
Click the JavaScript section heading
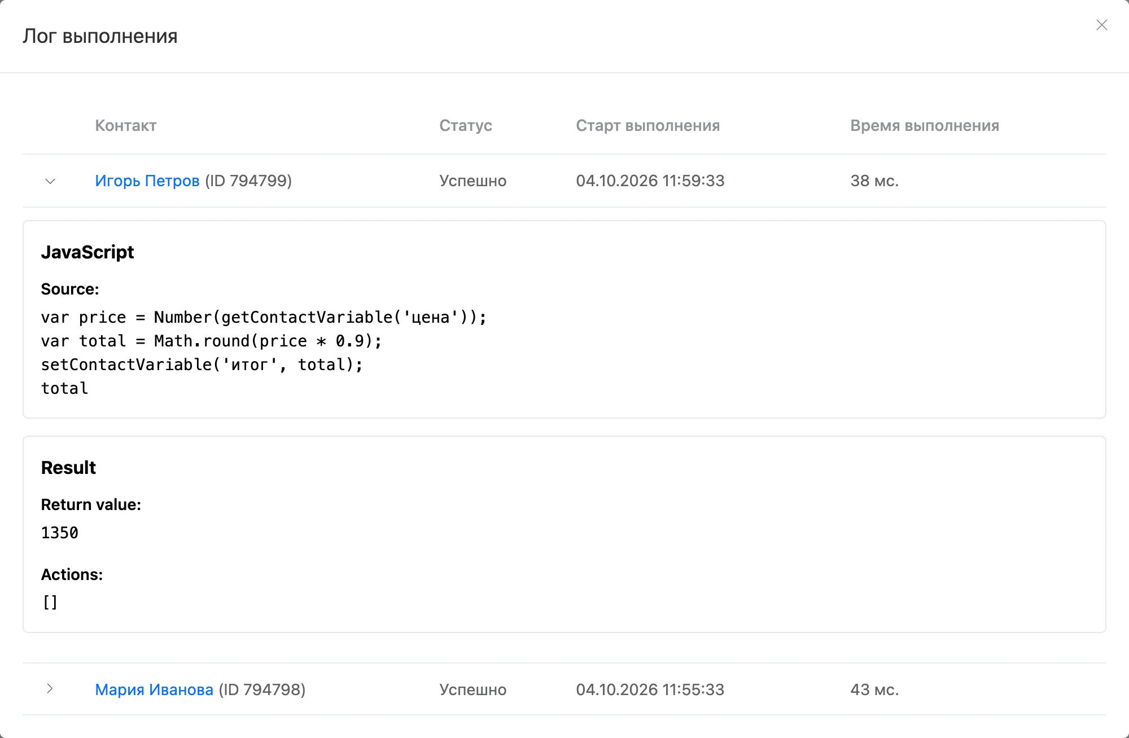tap(87, 252)
